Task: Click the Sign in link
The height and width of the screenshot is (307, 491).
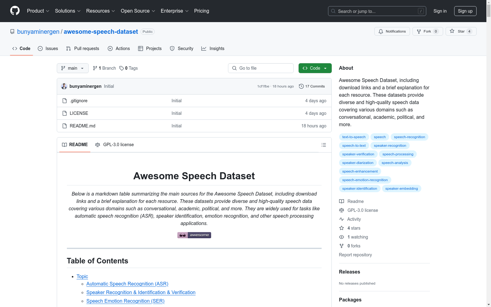Action: tap(440, 11)
